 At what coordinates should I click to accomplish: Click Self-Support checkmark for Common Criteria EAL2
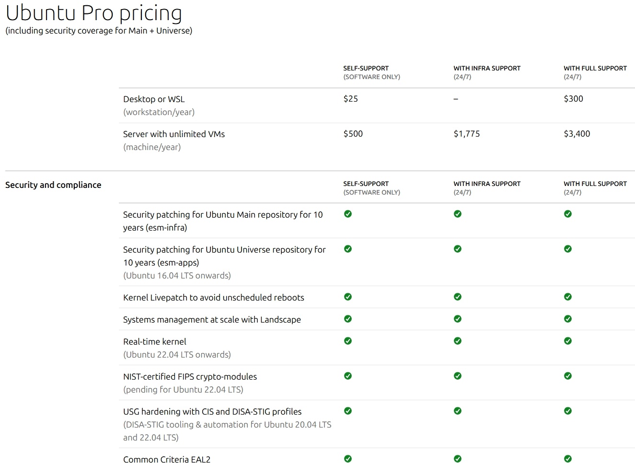pos(348,459)
